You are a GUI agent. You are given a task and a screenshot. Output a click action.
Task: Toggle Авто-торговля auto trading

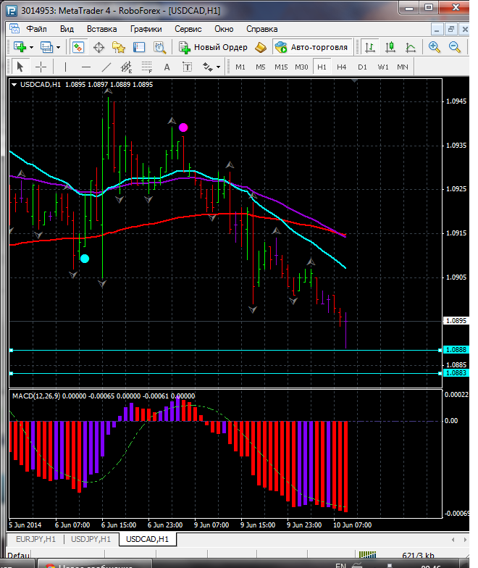point(311,47)
